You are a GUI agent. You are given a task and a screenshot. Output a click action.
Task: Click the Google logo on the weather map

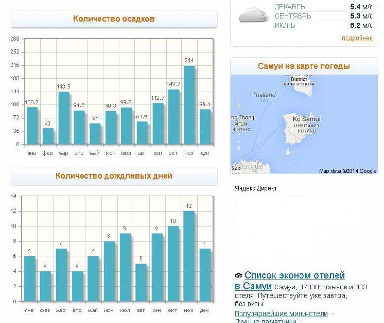click(249, 166)
